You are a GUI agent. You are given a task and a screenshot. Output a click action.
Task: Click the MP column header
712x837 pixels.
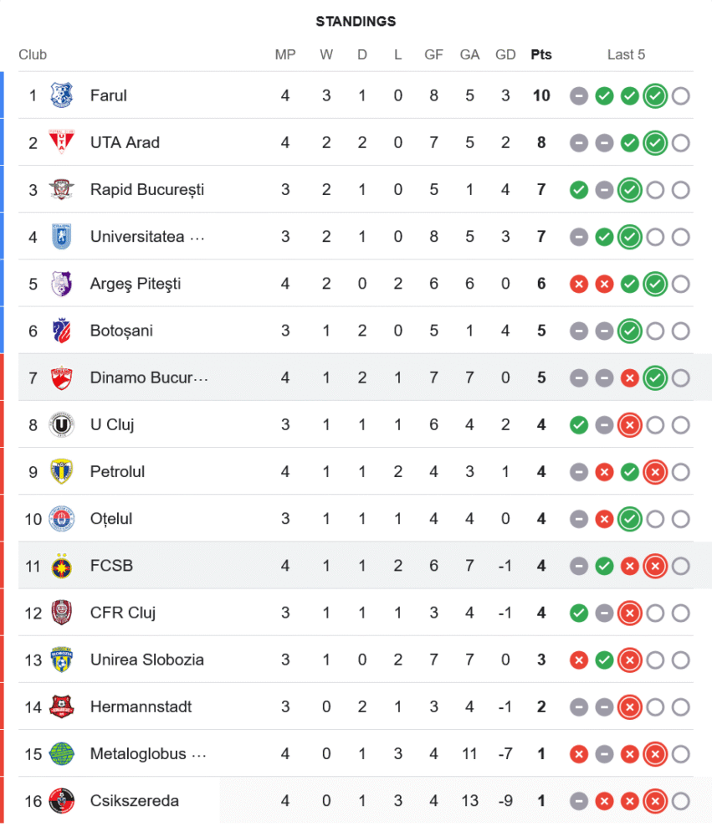pyautogui.click(x=285, y=55)
